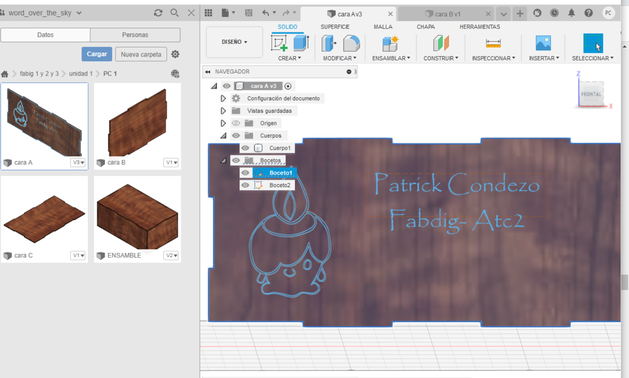Open the data panel settings gear
Viewport: 629px width, 378px height.
[x=175, y=54]
